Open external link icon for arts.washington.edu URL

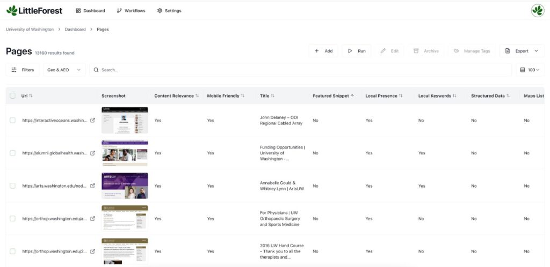92,186
